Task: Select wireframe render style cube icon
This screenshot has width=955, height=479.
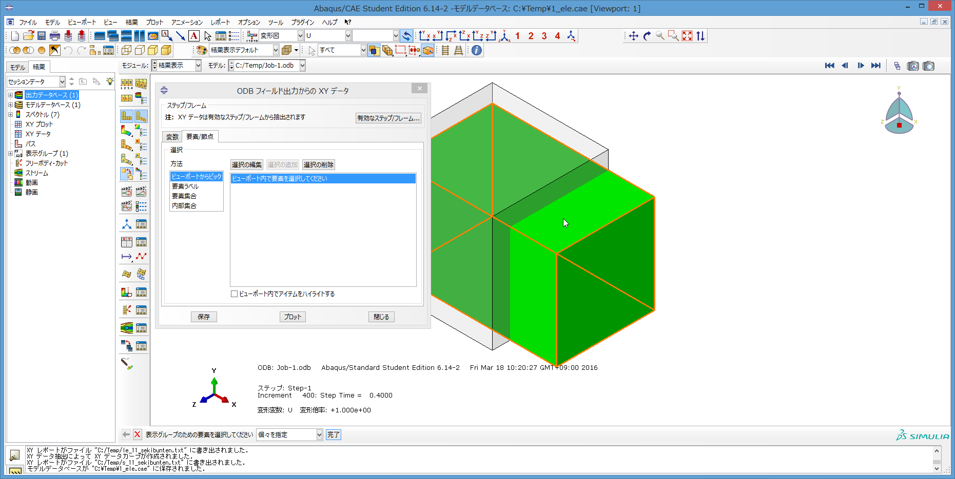Action: 126,50
